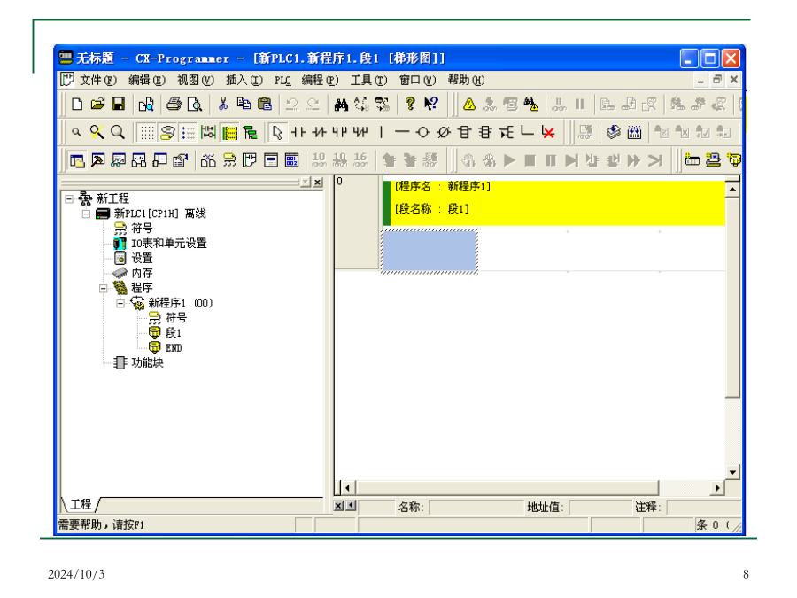Insert a new horizontal line
The image size is (797, 598).
pos(401,133)
